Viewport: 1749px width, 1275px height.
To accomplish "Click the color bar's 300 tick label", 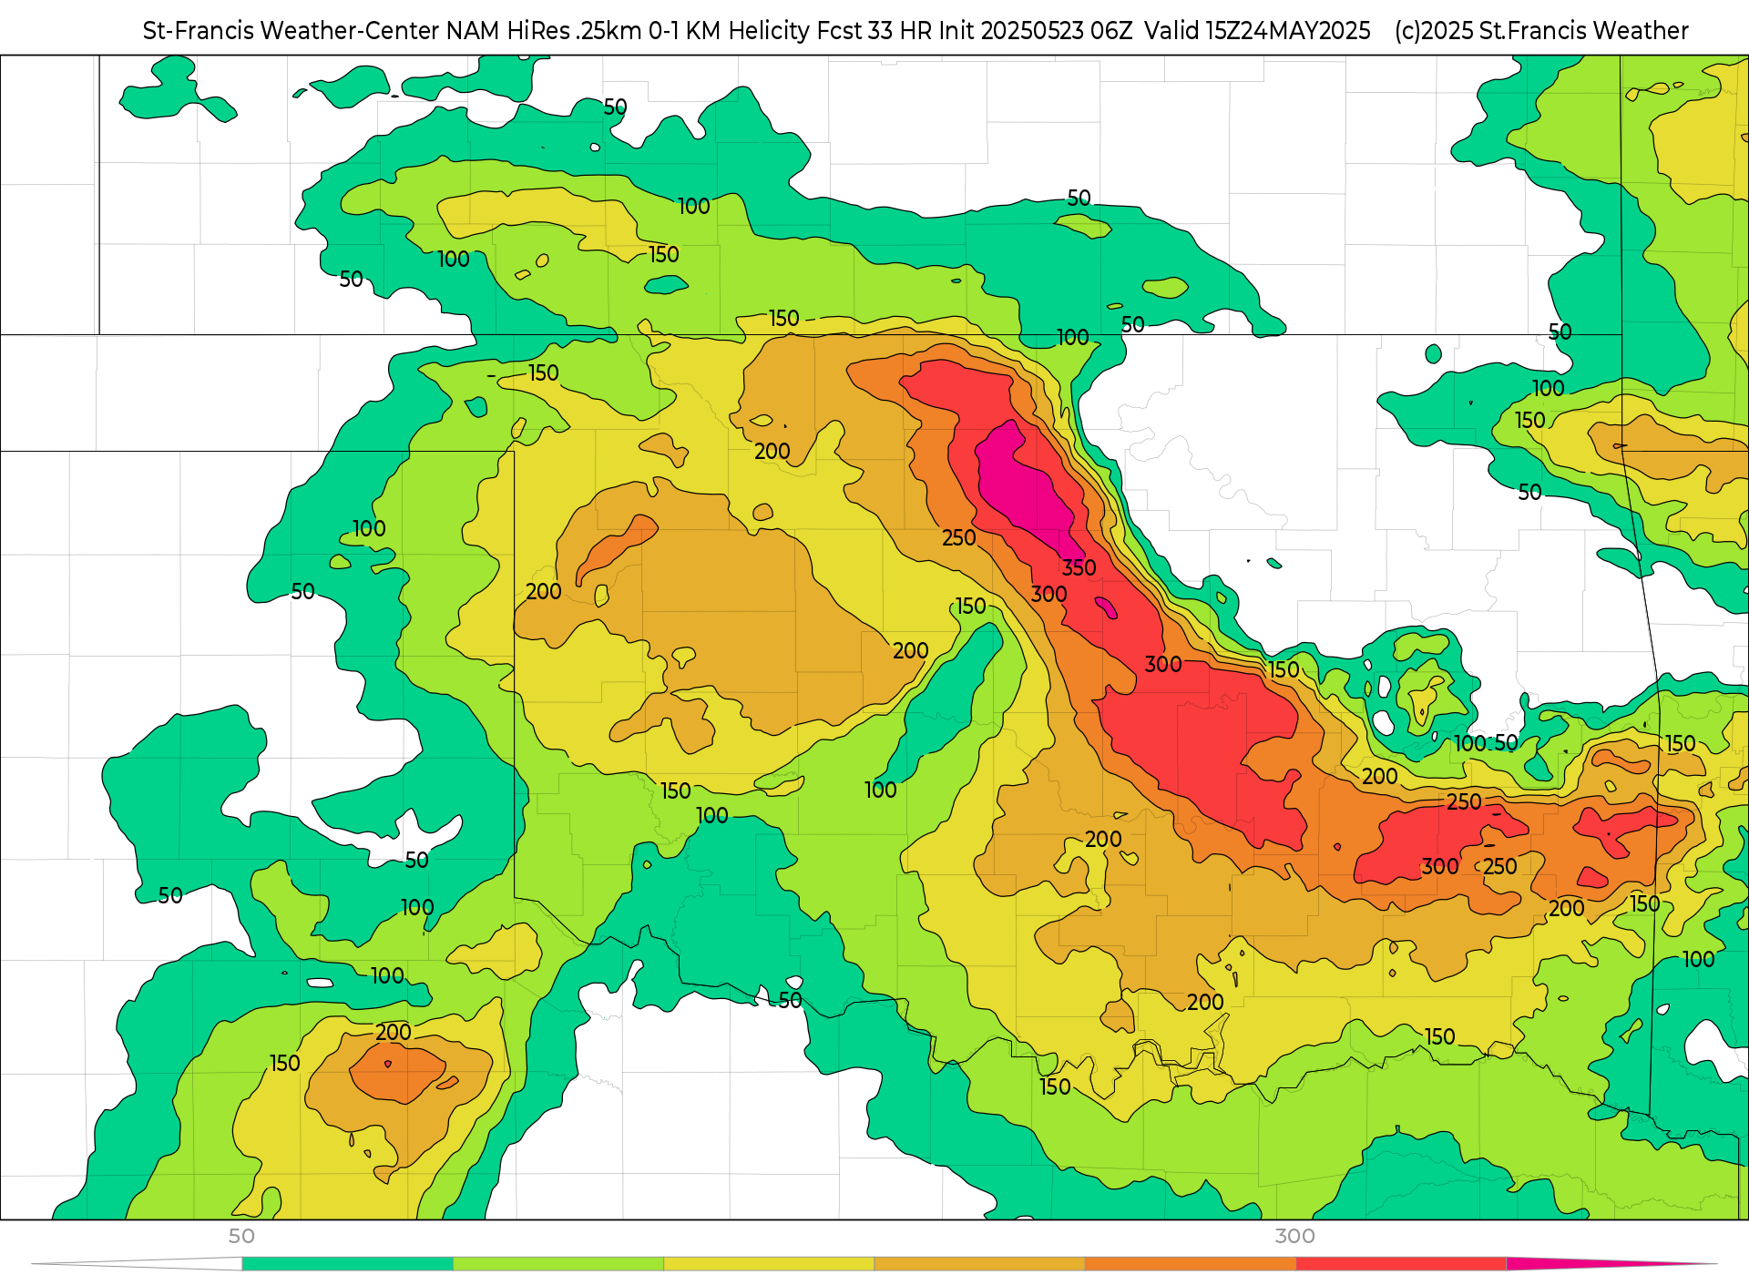I will 1294,1236.
